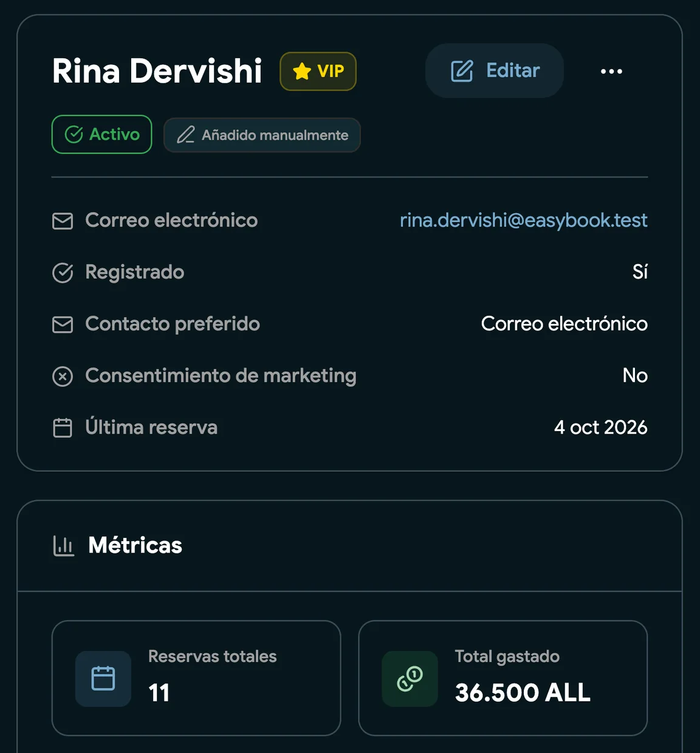Click the envelope icon beside Contacto preferido
Screen dimensions: 700x753
[63, 325]
